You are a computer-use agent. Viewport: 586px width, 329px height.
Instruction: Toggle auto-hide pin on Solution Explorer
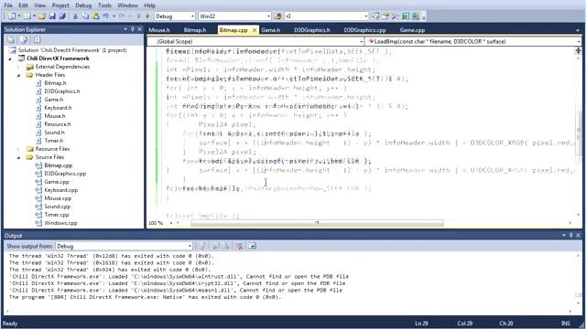[x=132, y=29]
